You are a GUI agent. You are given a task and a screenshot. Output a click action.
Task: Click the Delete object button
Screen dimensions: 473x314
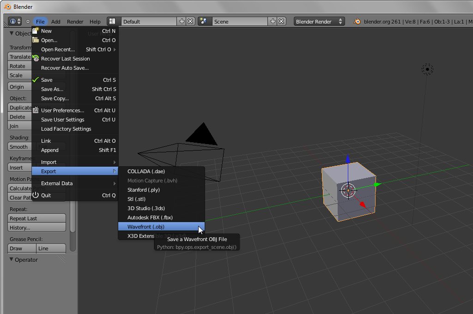coord(19,117)
